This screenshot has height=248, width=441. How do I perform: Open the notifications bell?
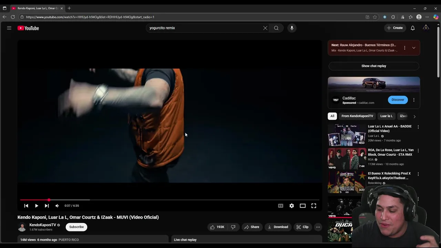(413, 28)
